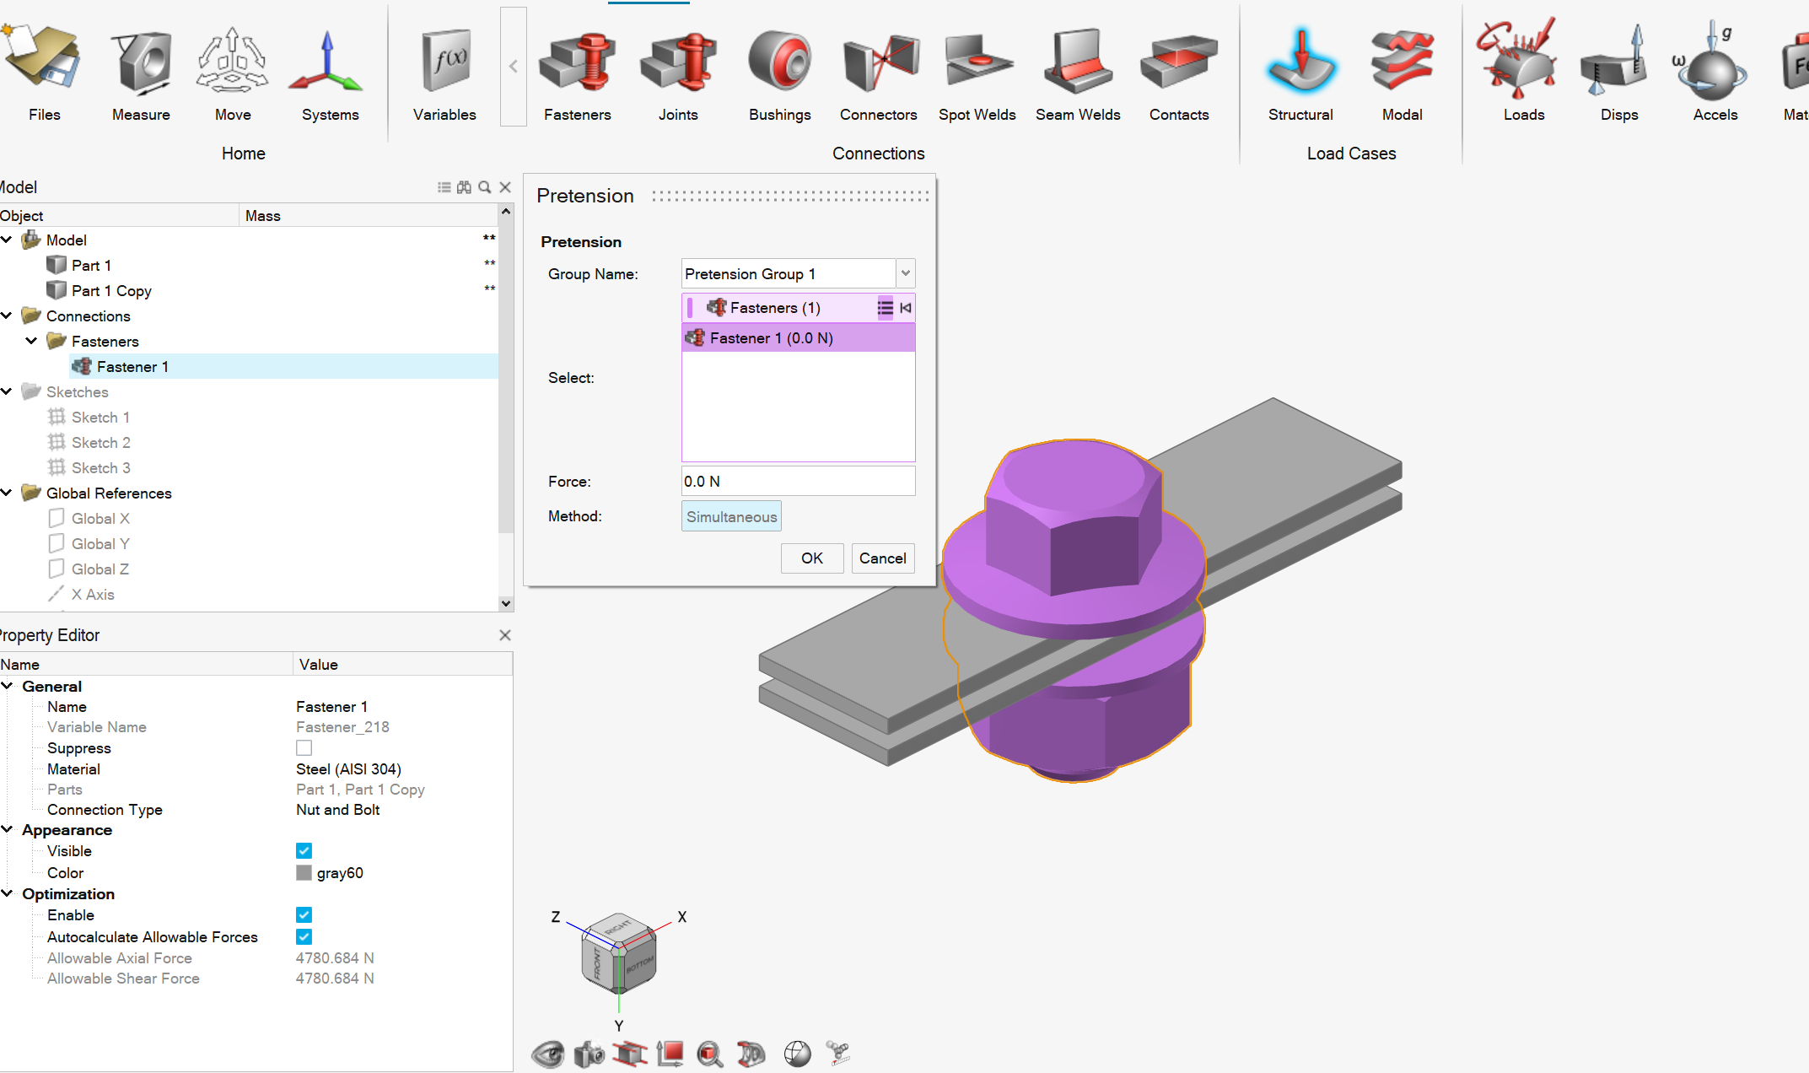Image resolution: width=1809 pixels, height=1073 pixels.
Task: Click the list icon in Fasteners selector
Action: click(885, 308)
